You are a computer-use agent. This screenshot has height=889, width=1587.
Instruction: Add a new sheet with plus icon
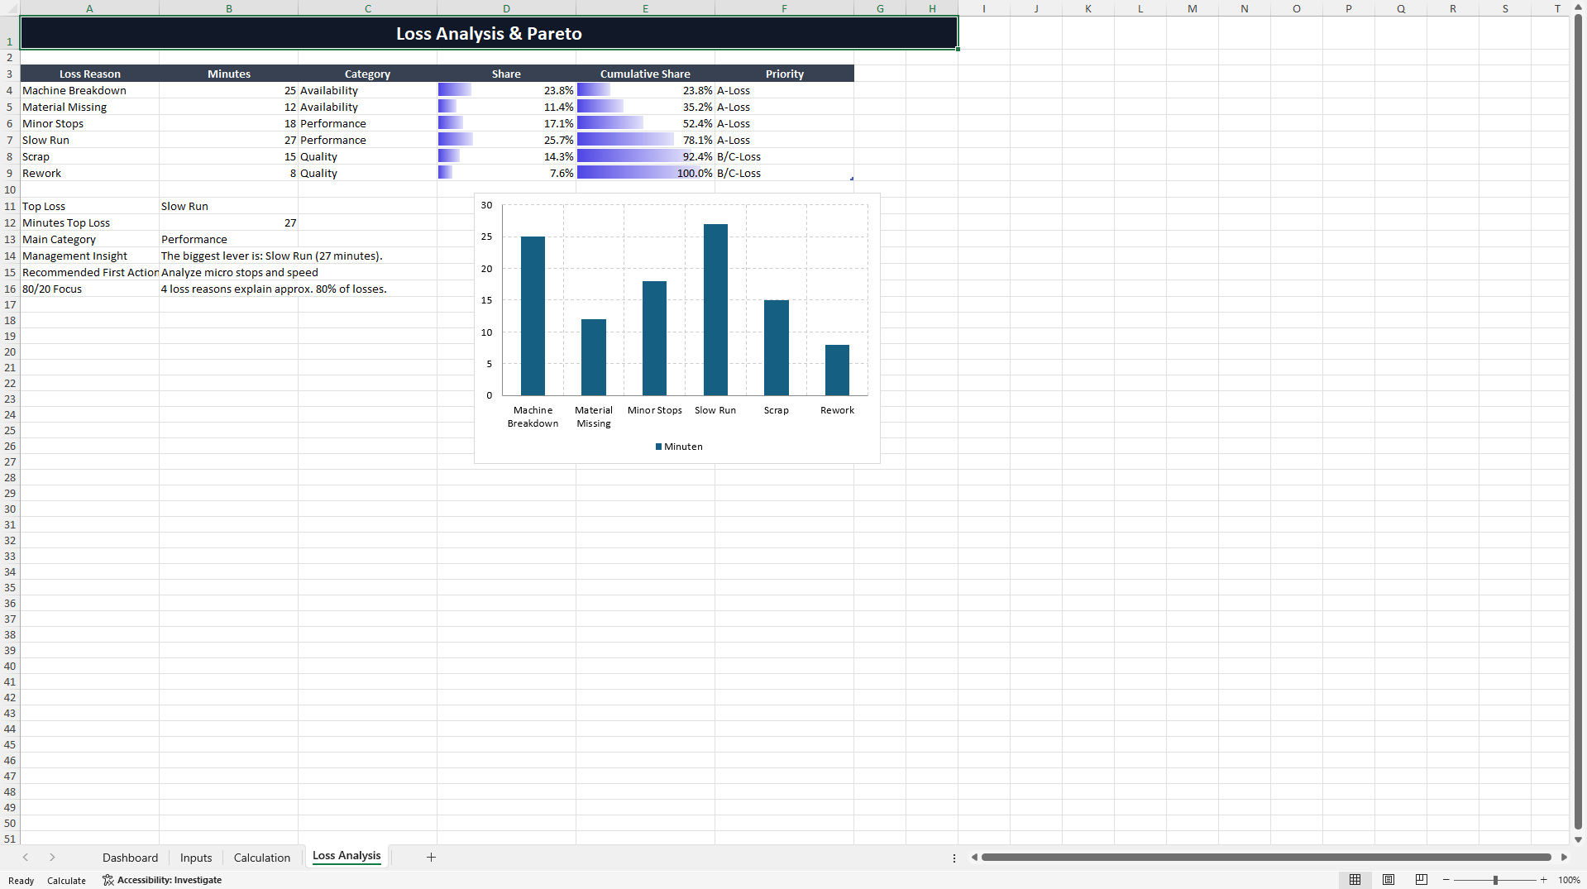click(431, 858)
